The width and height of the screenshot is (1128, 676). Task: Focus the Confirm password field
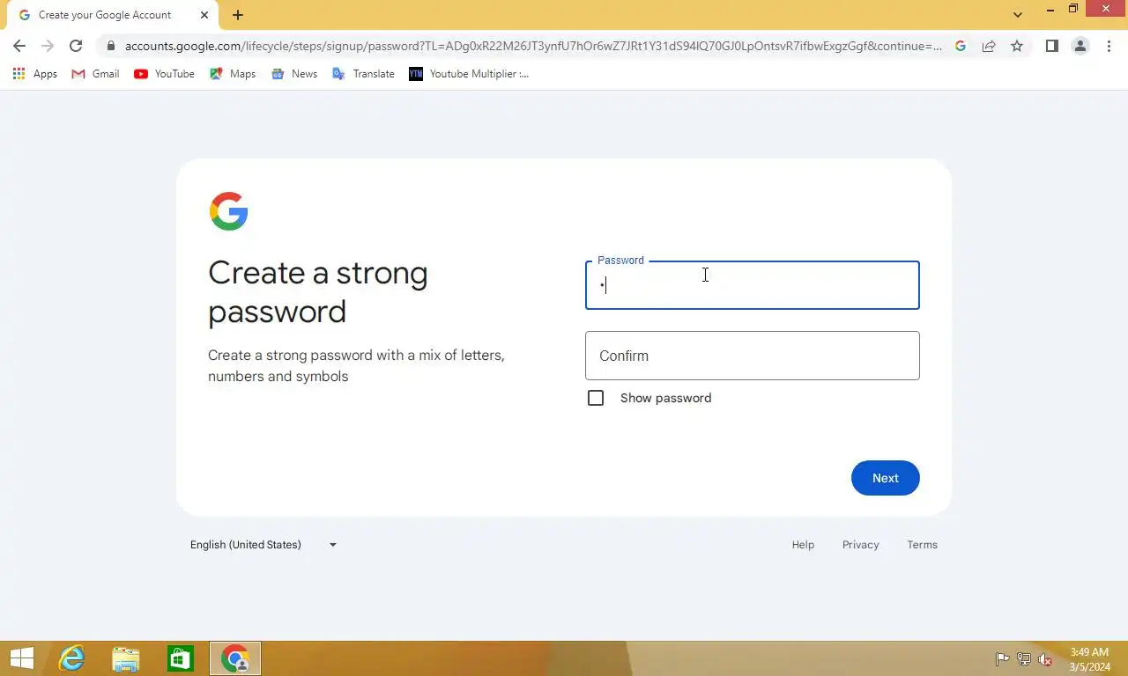point(753,356)
